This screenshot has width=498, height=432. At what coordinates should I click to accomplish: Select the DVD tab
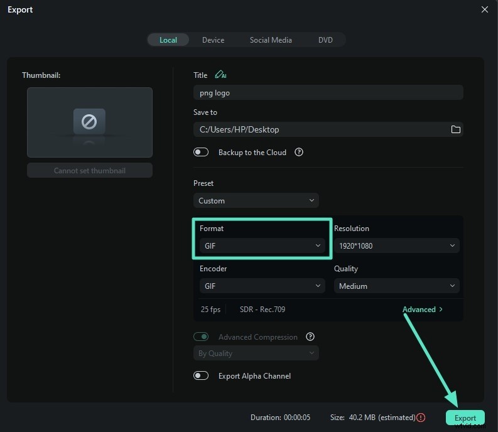[x=325, y=40]
